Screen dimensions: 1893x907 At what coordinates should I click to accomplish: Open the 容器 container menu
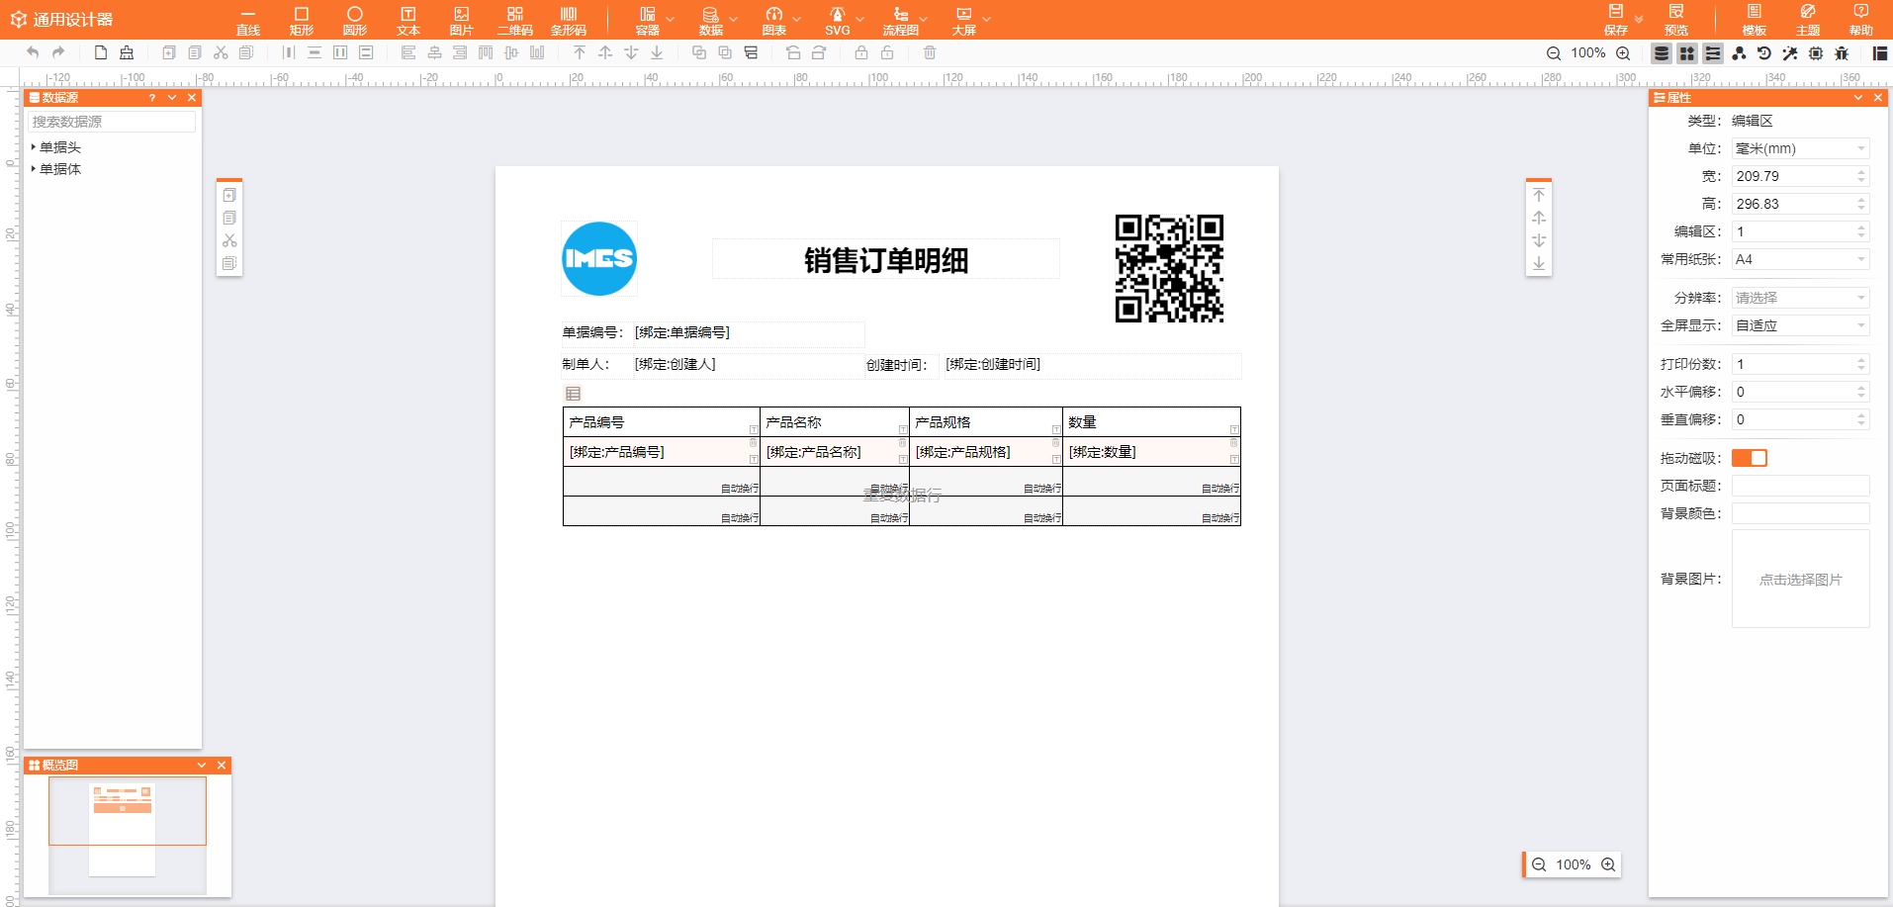[648, 20]
